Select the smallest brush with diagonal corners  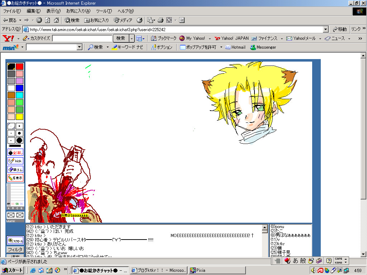point(11,126)
